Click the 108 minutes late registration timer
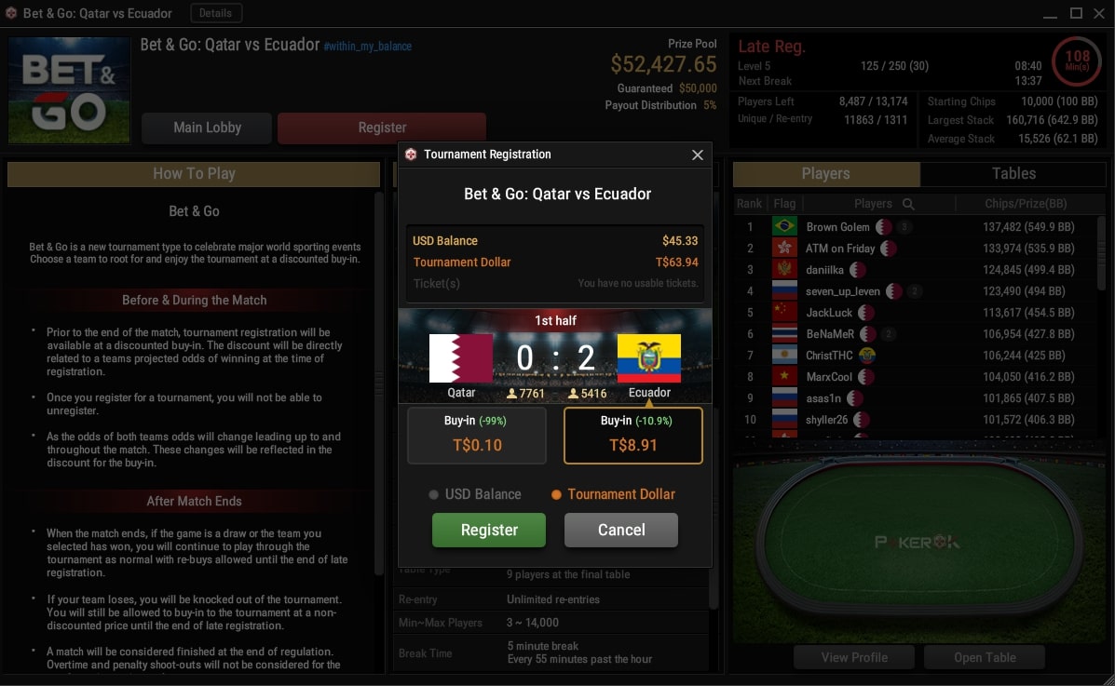The width and height of the screenshot is (1115, 686). (1077, 61)
